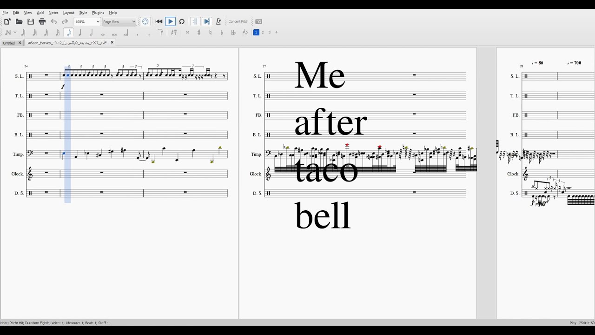This screenshot has height=335, width=595.
Task: Apply natural accidental
Action: coord(210,33)
